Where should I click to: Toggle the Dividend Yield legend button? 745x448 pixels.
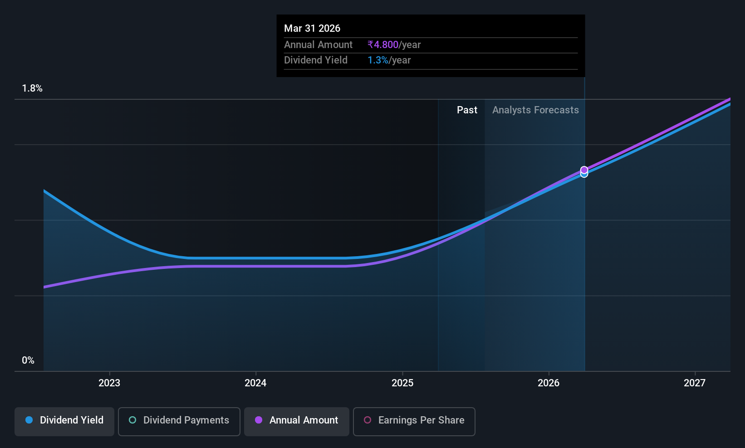coord(64,422)
